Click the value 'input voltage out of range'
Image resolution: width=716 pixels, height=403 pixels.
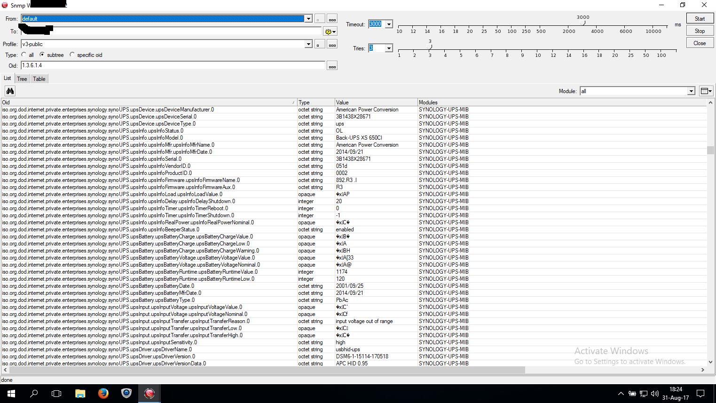pyautogui.click(x=364, y=321)
